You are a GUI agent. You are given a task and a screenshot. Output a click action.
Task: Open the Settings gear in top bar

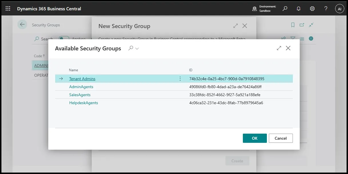[x=312, y=9]
